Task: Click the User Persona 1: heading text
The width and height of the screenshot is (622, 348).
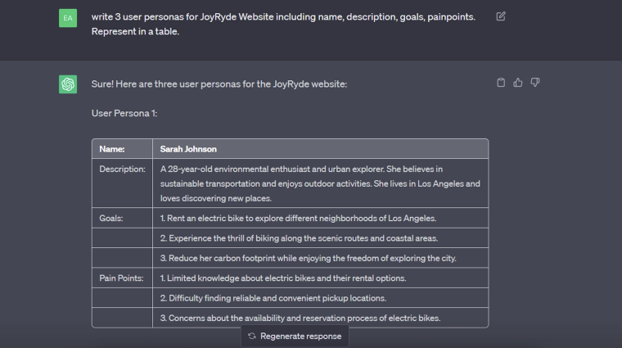Action: [x=124, y=114]
